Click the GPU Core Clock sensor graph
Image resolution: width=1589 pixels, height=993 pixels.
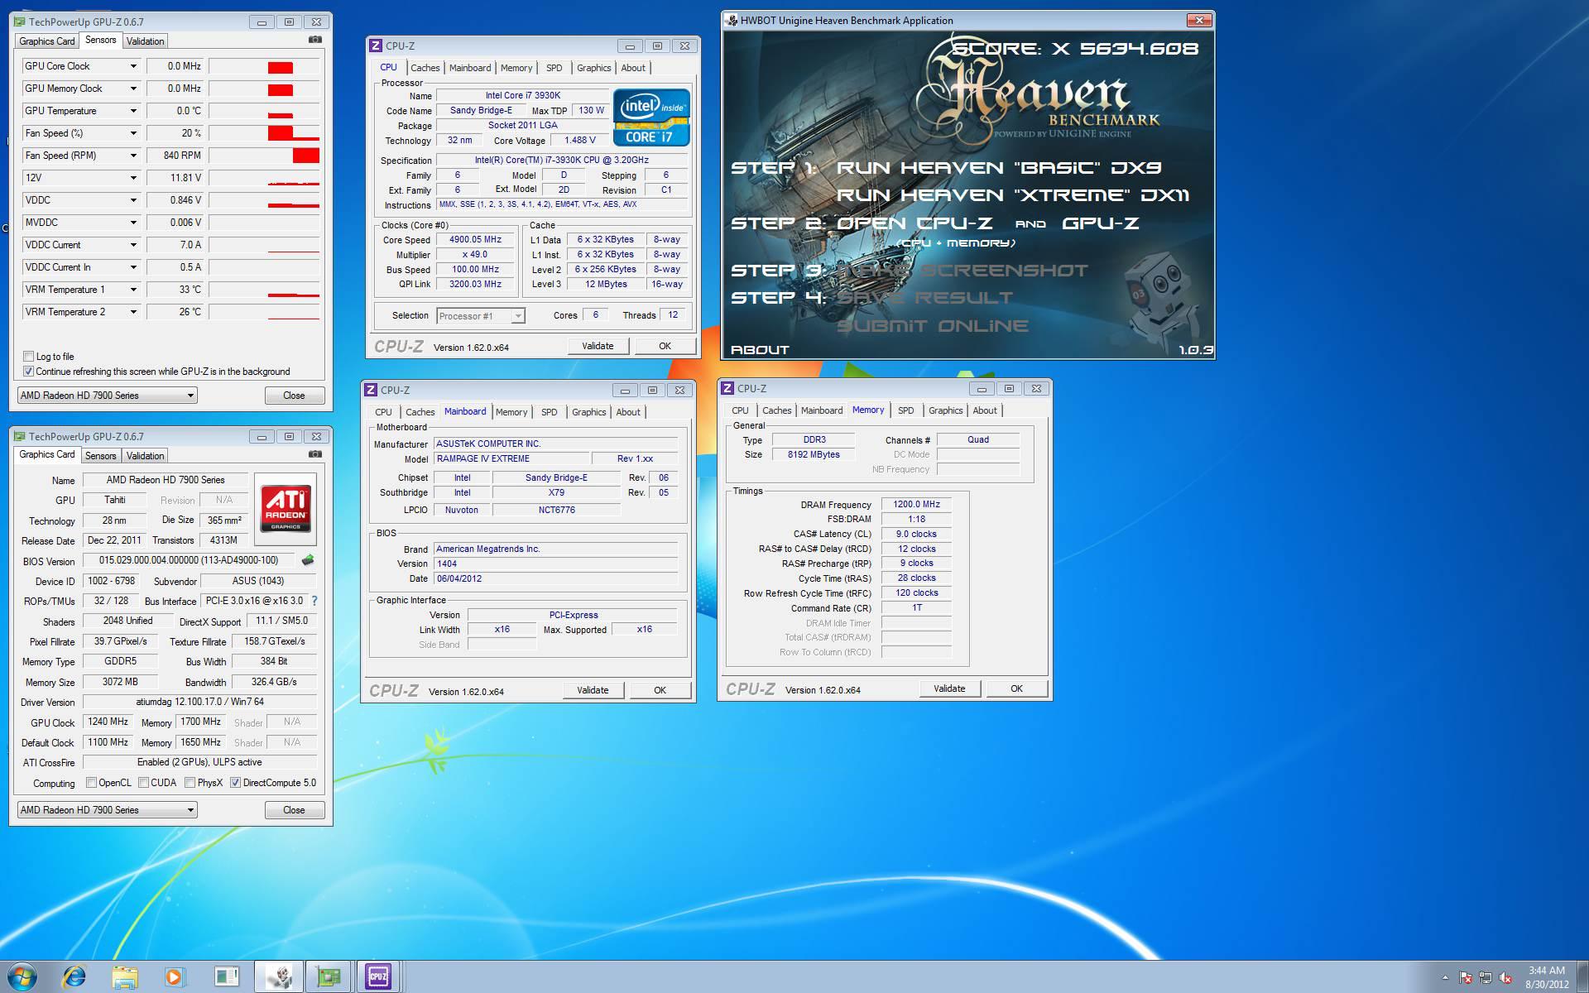click(x=264, y=66)
